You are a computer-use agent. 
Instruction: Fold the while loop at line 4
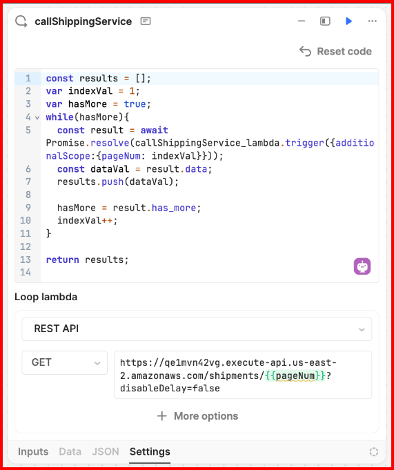click(37, 117)
